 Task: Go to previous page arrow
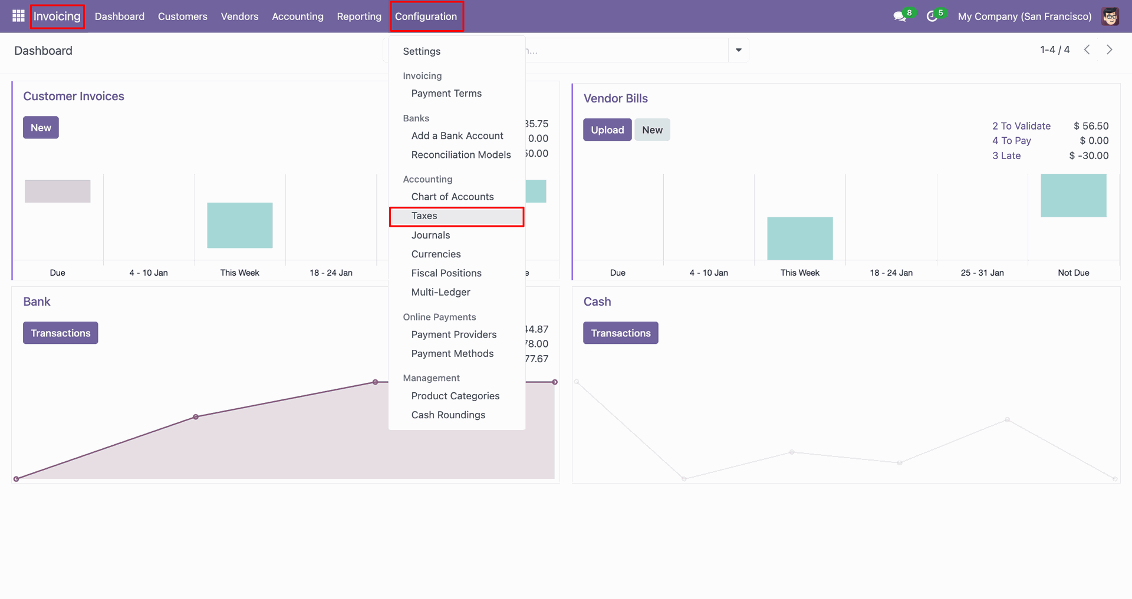pos(1087,50)
